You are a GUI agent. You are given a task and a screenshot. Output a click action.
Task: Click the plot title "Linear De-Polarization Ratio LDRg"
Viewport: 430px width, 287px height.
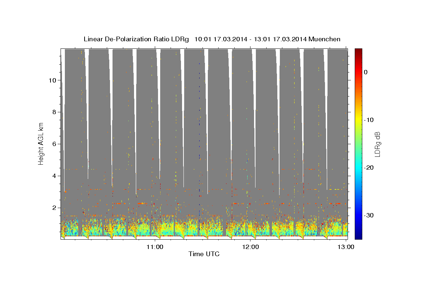[x=136, y=39]
